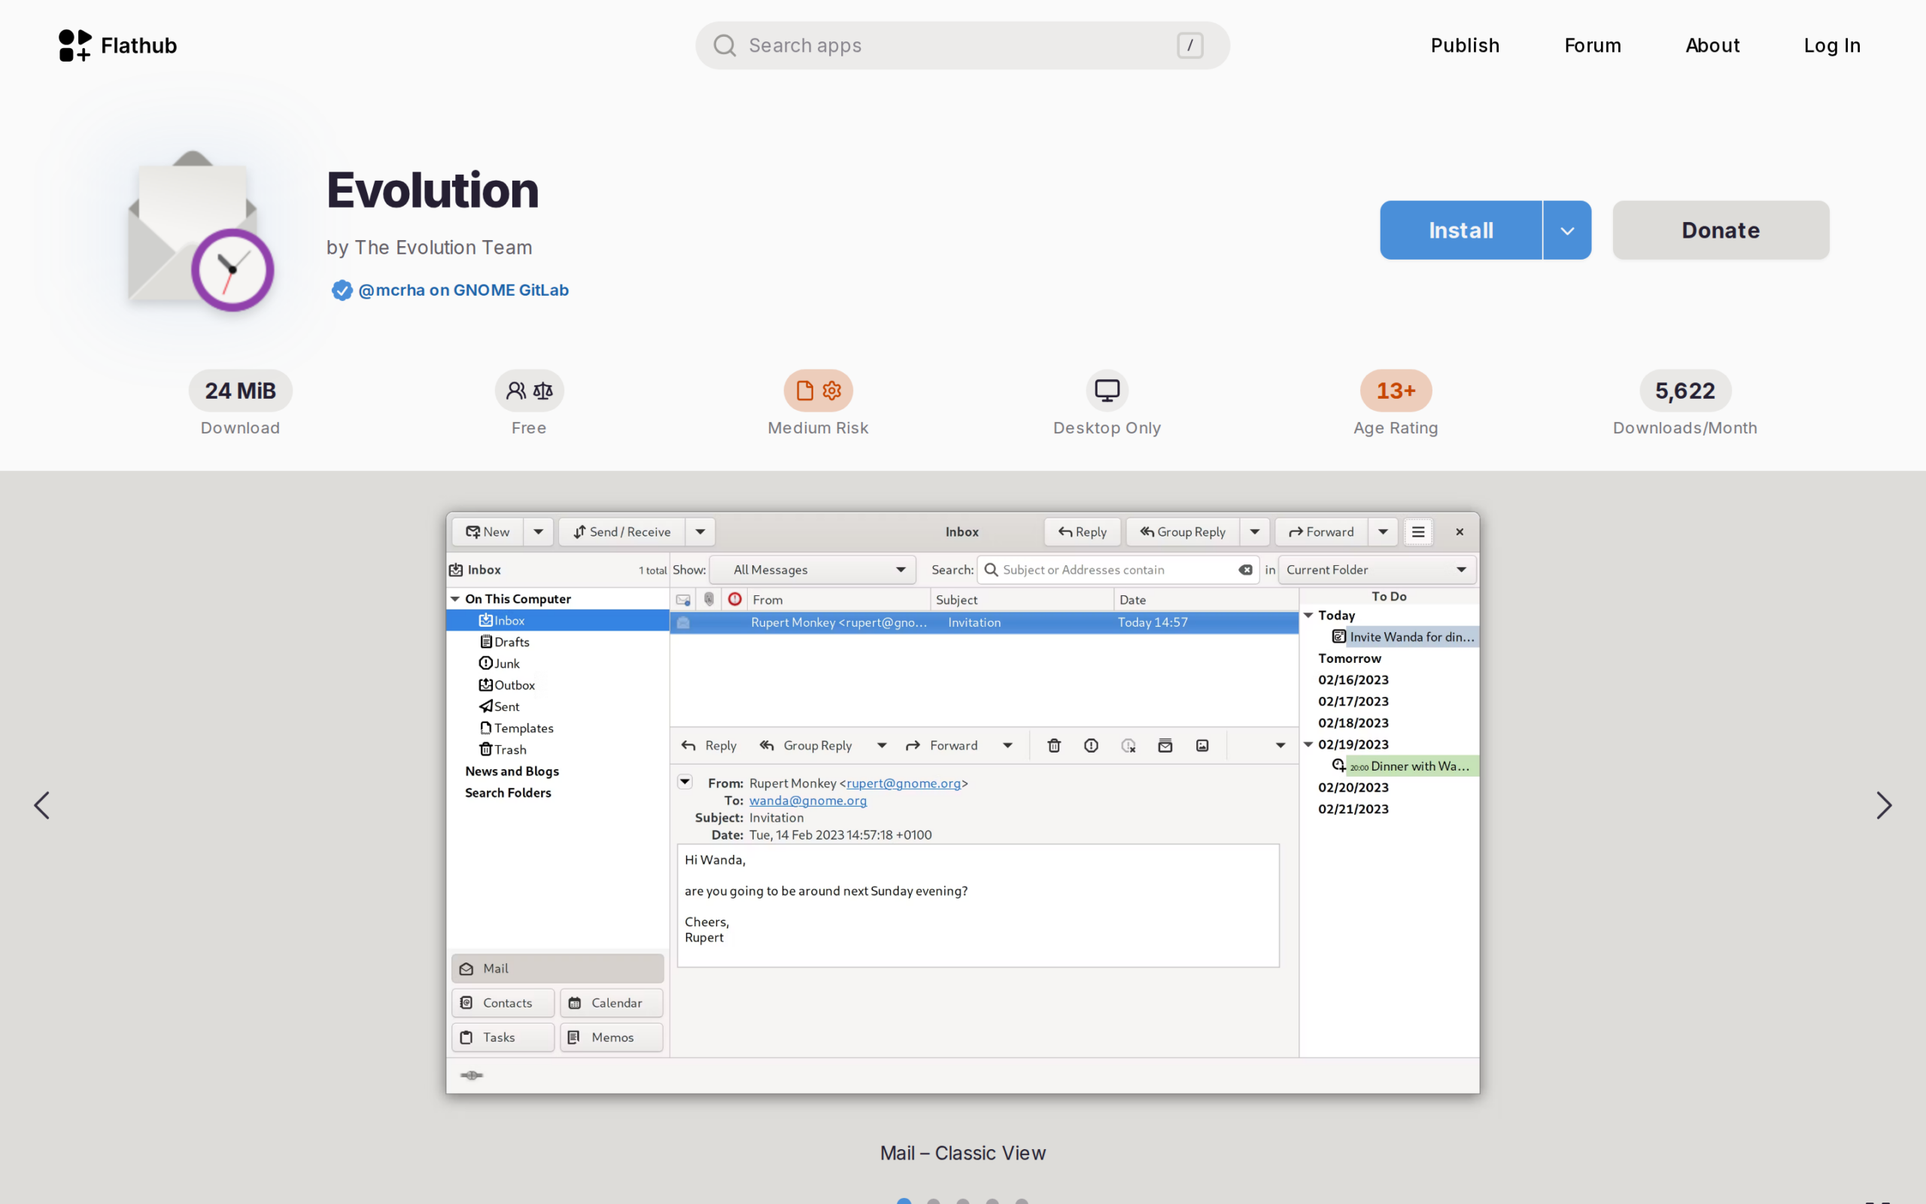Image resolution: width=1926 pixels, height=1204 pixels.
Task: Click the search magnifier icon in the Search apps bar
Action: pyautogui.click(x=725, y=45)
